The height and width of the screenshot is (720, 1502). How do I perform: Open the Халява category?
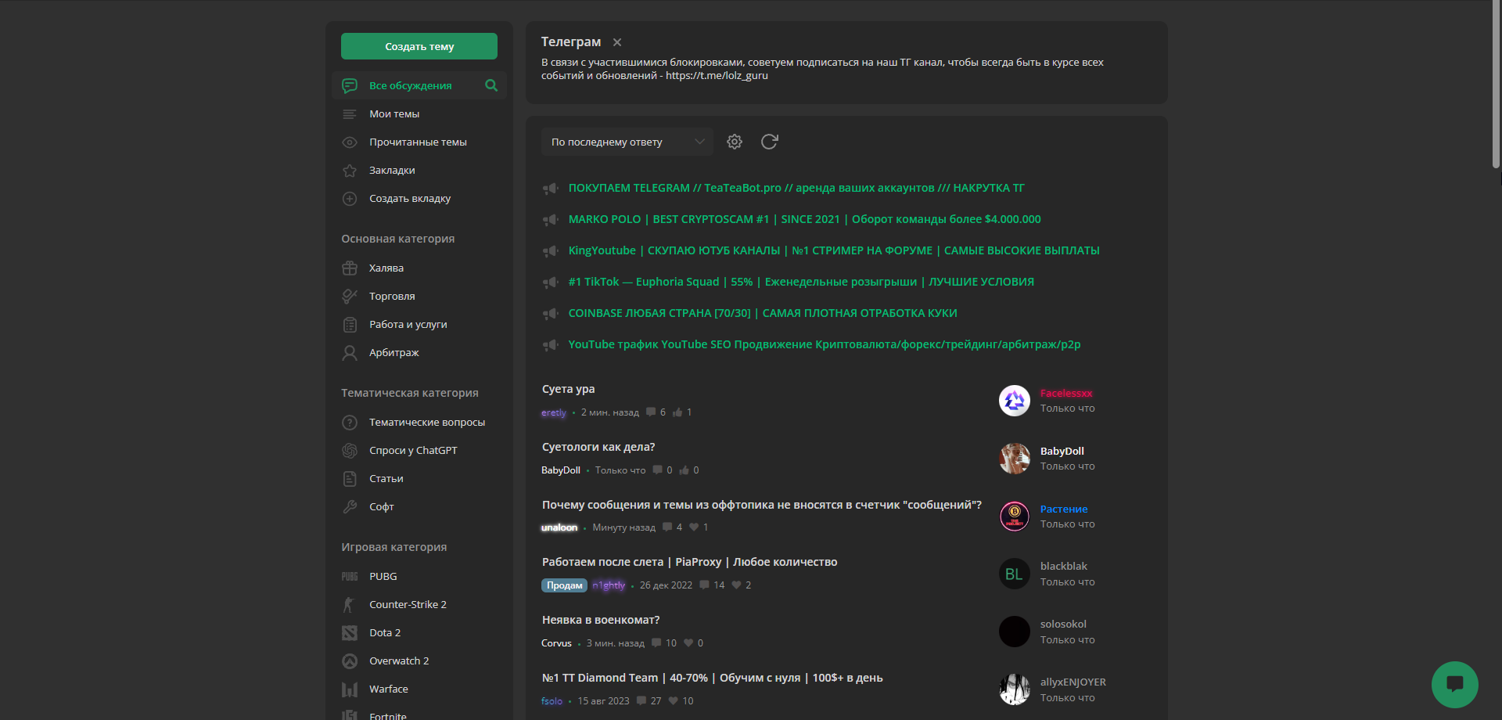pyautogui.click(x=386, y=268)
